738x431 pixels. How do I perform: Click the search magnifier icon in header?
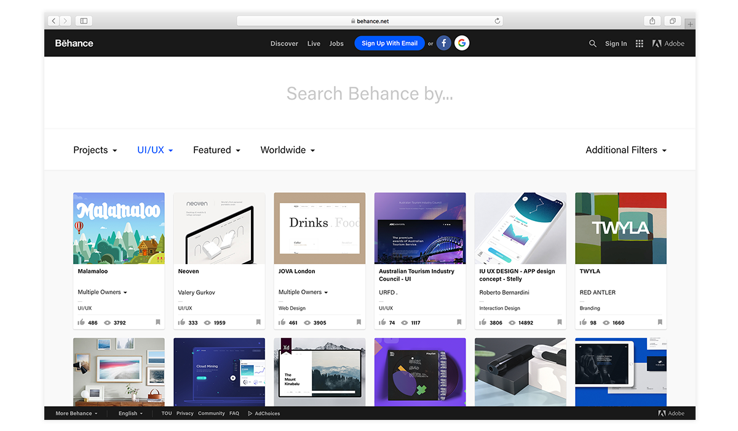(x=593, y=44)
